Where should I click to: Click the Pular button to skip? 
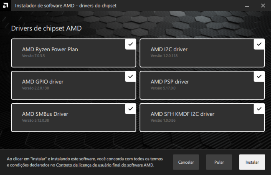click(x=219, y=162)
